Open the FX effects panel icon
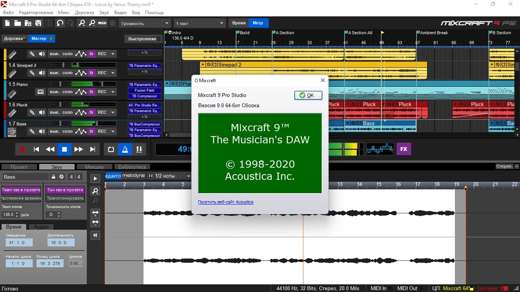Image resolution: width=520 pixels, height=292 pixels. coord(404,149)
